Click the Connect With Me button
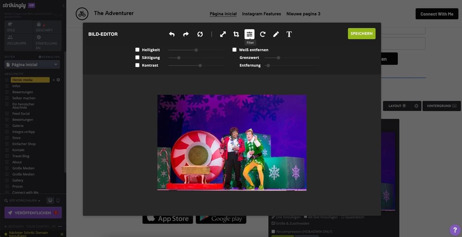 437,14
